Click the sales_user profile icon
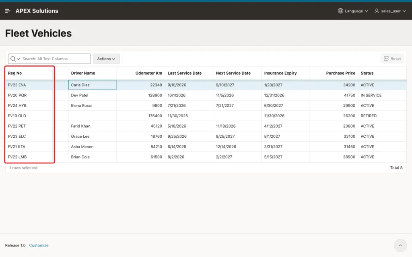 click(x=377, y=11)
